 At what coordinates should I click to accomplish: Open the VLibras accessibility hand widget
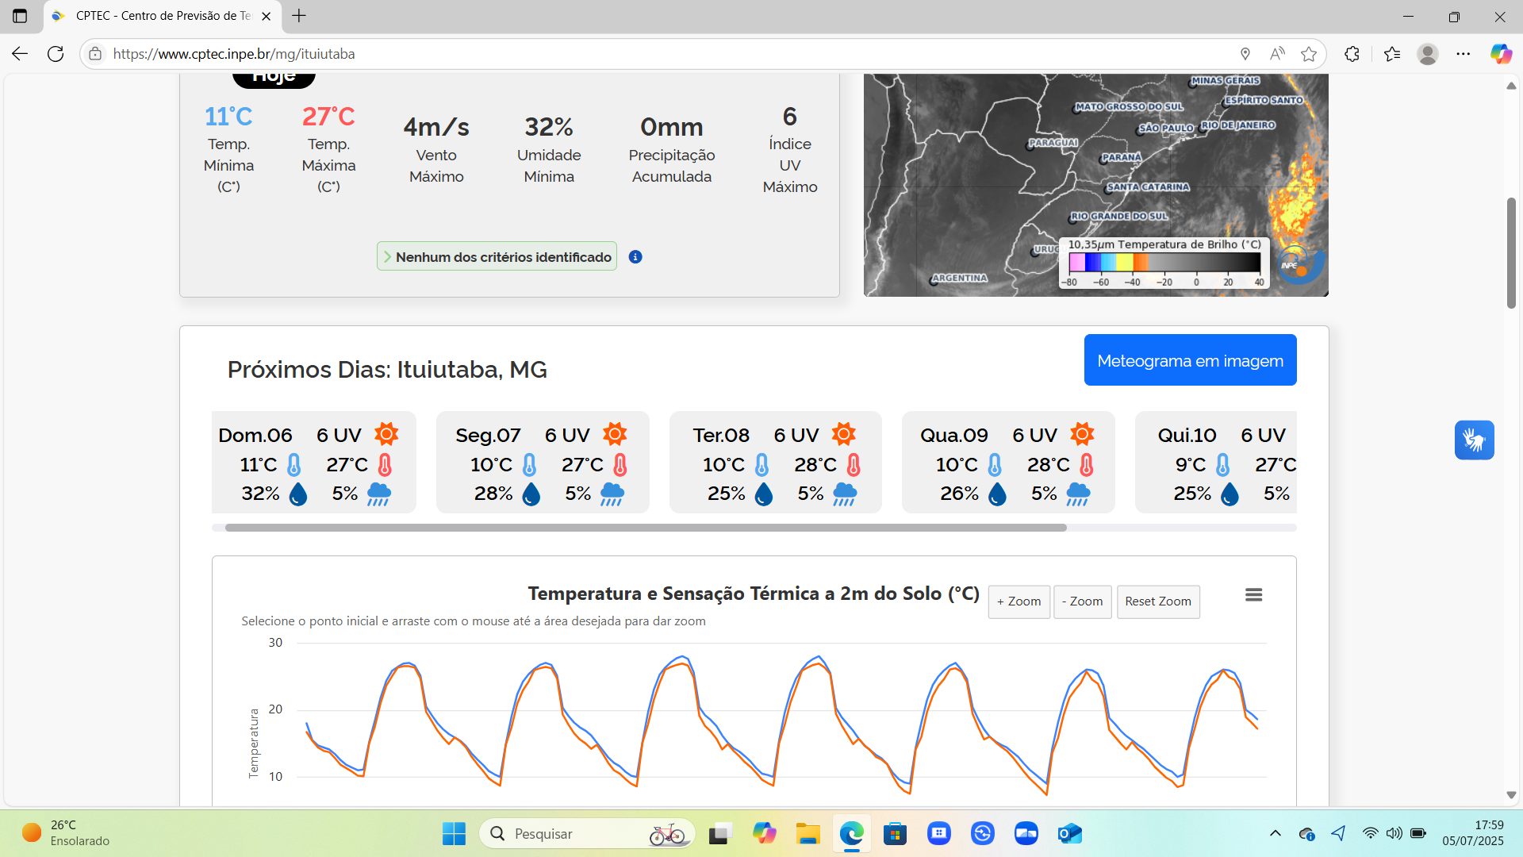1474,440
